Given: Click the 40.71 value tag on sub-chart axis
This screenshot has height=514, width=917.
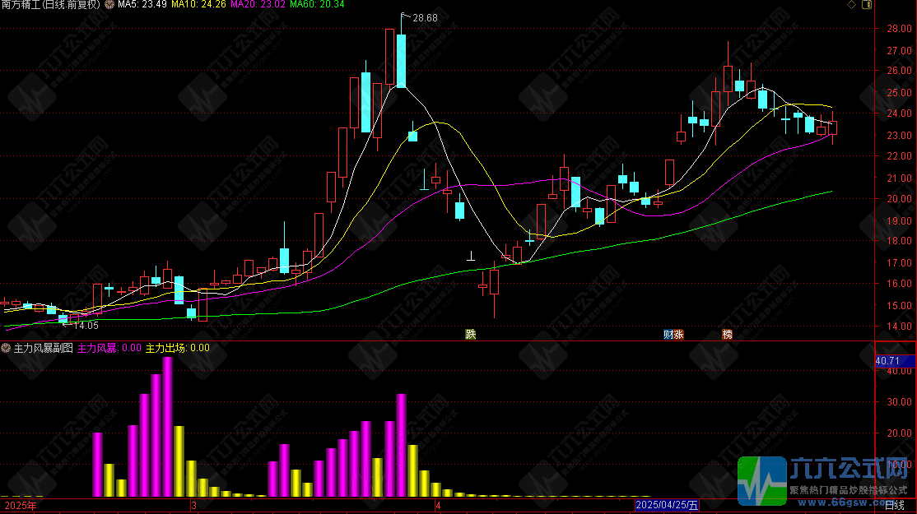Looking at the screenshot, I should tap(886, 361).
